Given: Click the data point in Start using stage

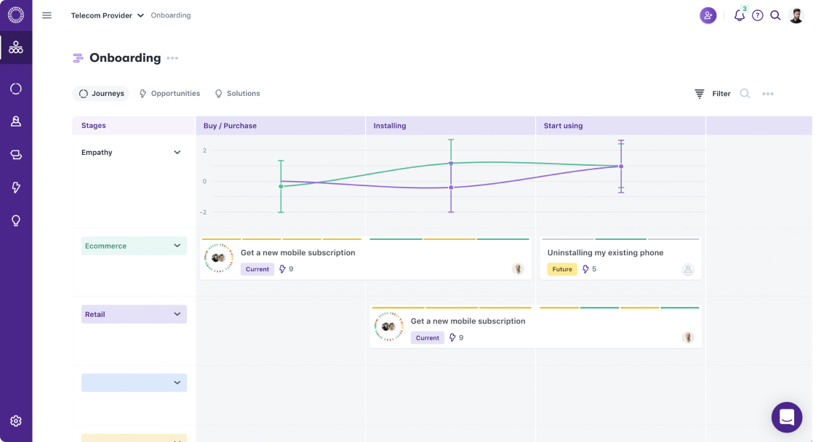Looking at the screenshot, I should pyautogui.click(x=621, y=166).
